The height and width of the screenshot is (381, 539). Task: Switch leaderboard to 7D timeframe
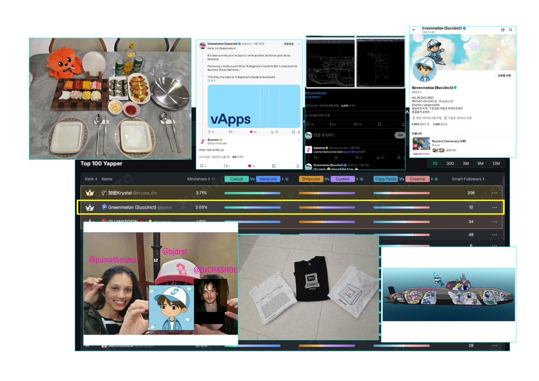[435, 163]
